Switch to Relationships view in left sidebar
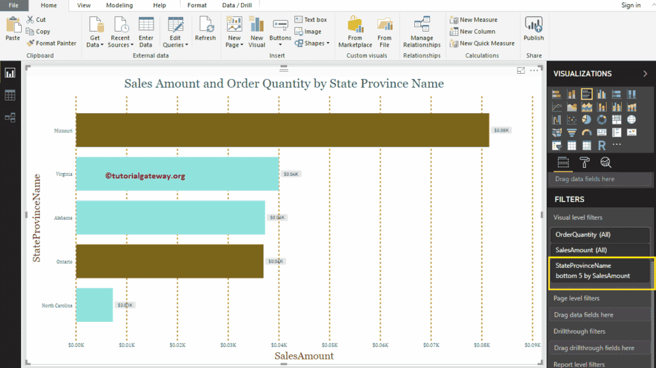 (10, 118)
